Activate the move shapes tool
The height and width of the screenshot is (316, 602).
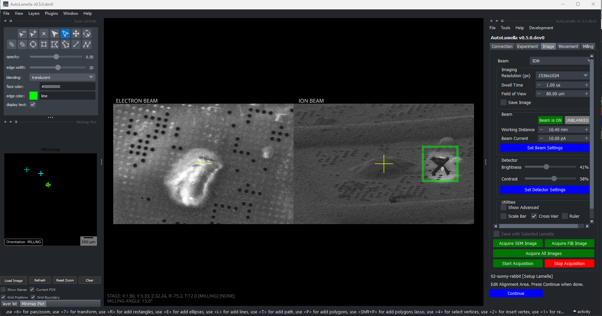(76, 34)
